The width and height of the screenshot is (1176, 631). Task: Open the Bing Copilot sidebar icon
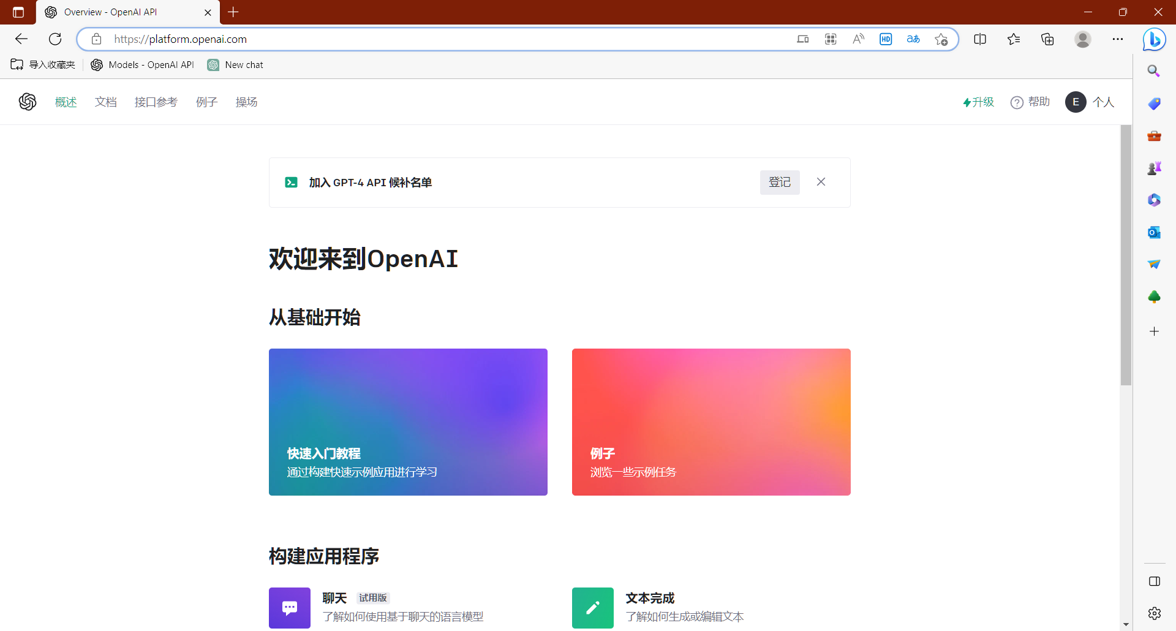[x=1154, y=40]
